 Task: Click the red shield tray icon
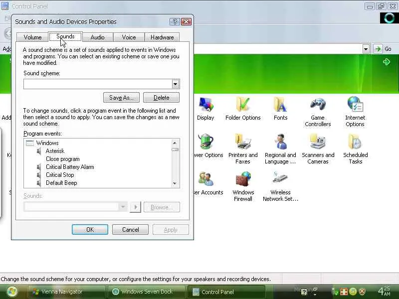(x=362, y=292)
